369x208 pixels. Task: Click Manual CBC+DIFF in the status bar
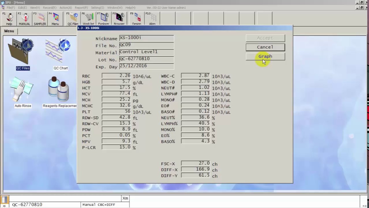(x=105, y=205)
